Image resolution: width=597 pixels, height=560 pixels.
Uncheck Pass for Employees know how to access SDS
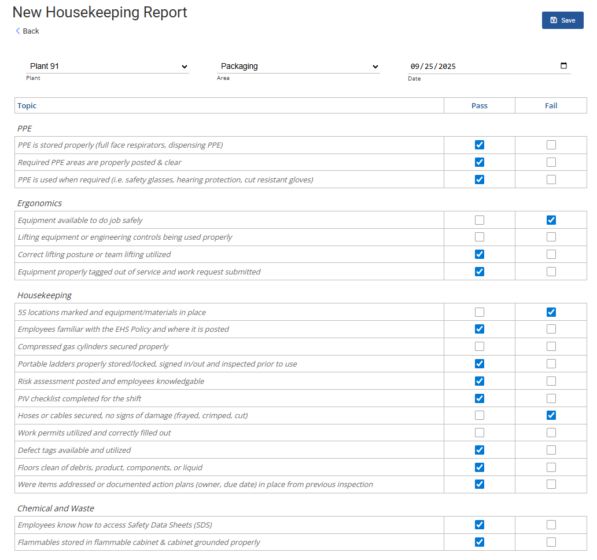480,525
